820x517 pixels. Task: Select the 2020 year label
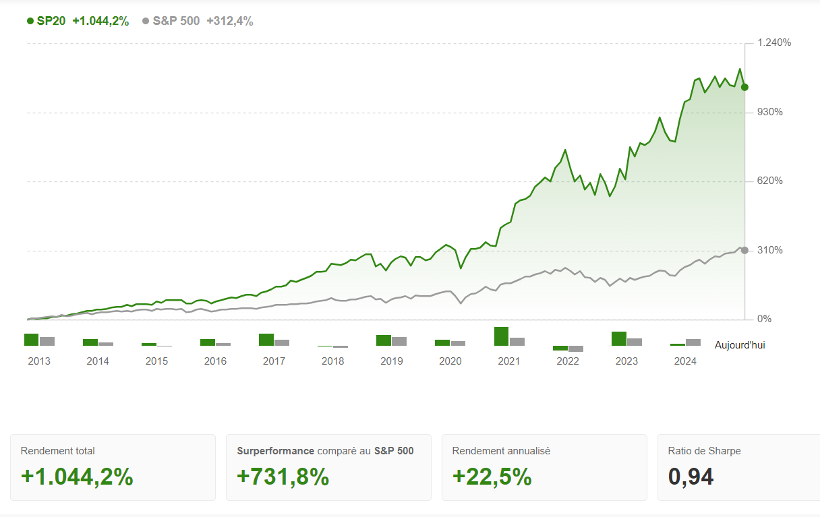click(x=450, y=361)
